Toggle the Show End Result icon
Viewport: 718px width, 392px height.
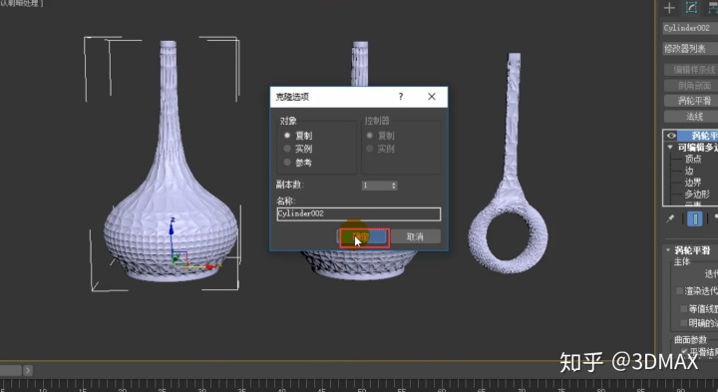[x=695, y=218]
